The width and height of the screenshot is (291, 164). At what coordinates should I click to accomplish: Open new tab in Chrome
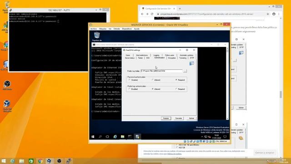point(180,9)
